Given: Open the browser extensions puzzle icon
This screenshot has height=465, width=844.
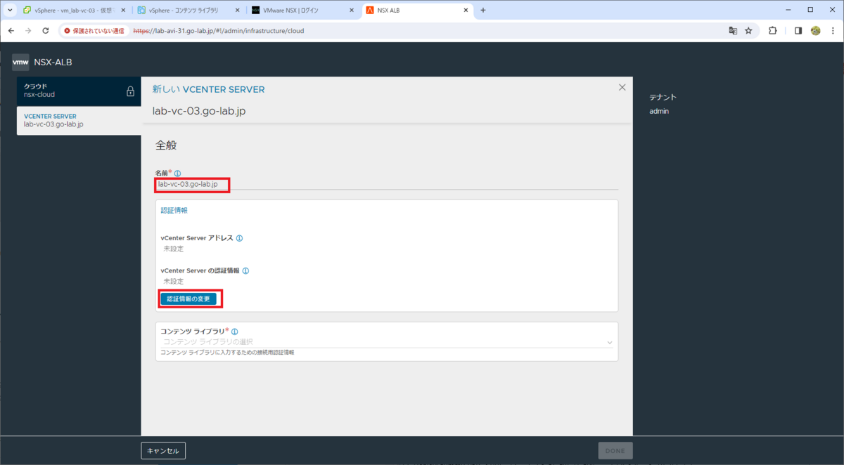Looking at the screenshot, I should [773, 31].
